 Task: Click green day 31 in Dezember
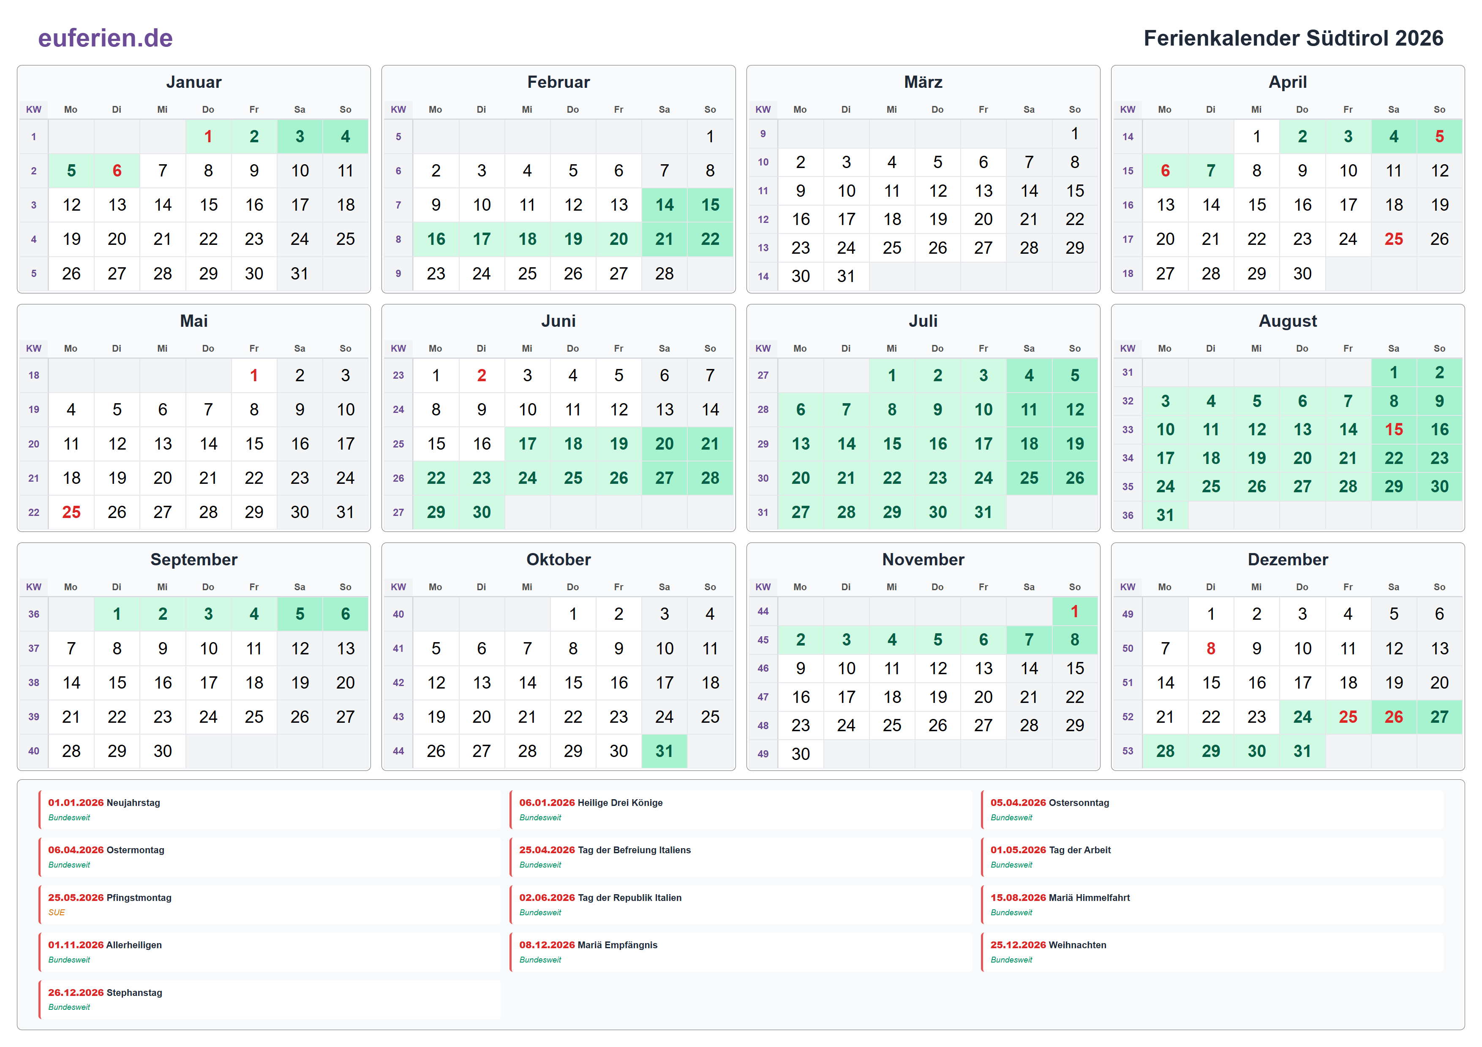(1302, 751)
